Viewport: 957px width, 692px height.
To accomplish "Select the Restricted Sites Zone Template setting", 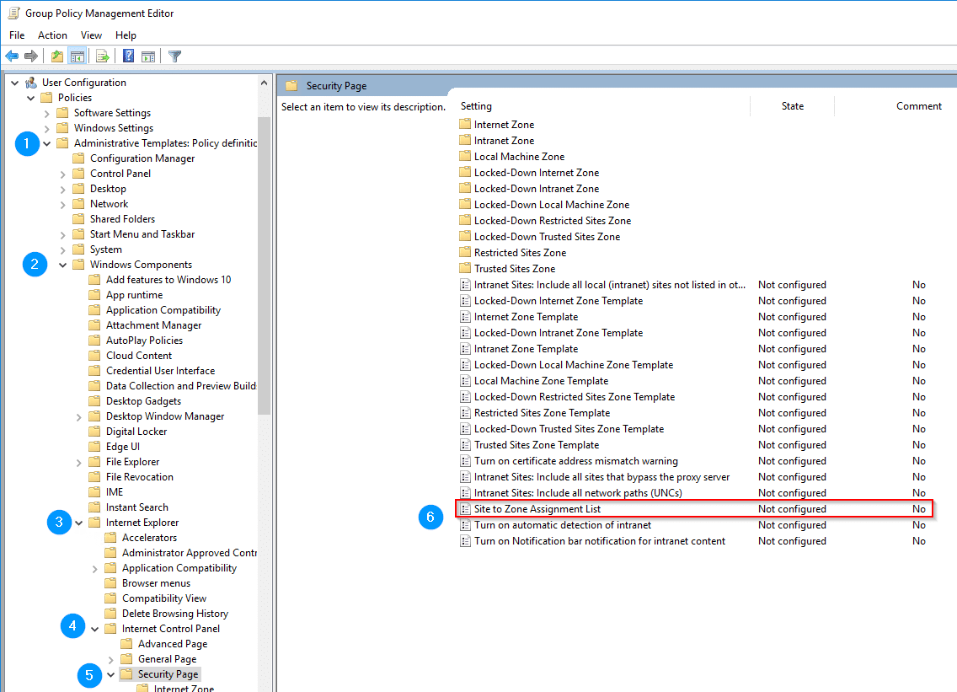I will click(x=542, y=413).
